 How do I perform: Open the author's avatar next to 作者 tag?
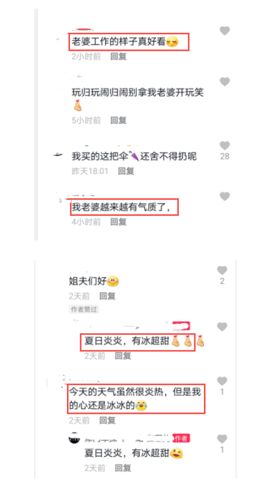tap(74, 438)
